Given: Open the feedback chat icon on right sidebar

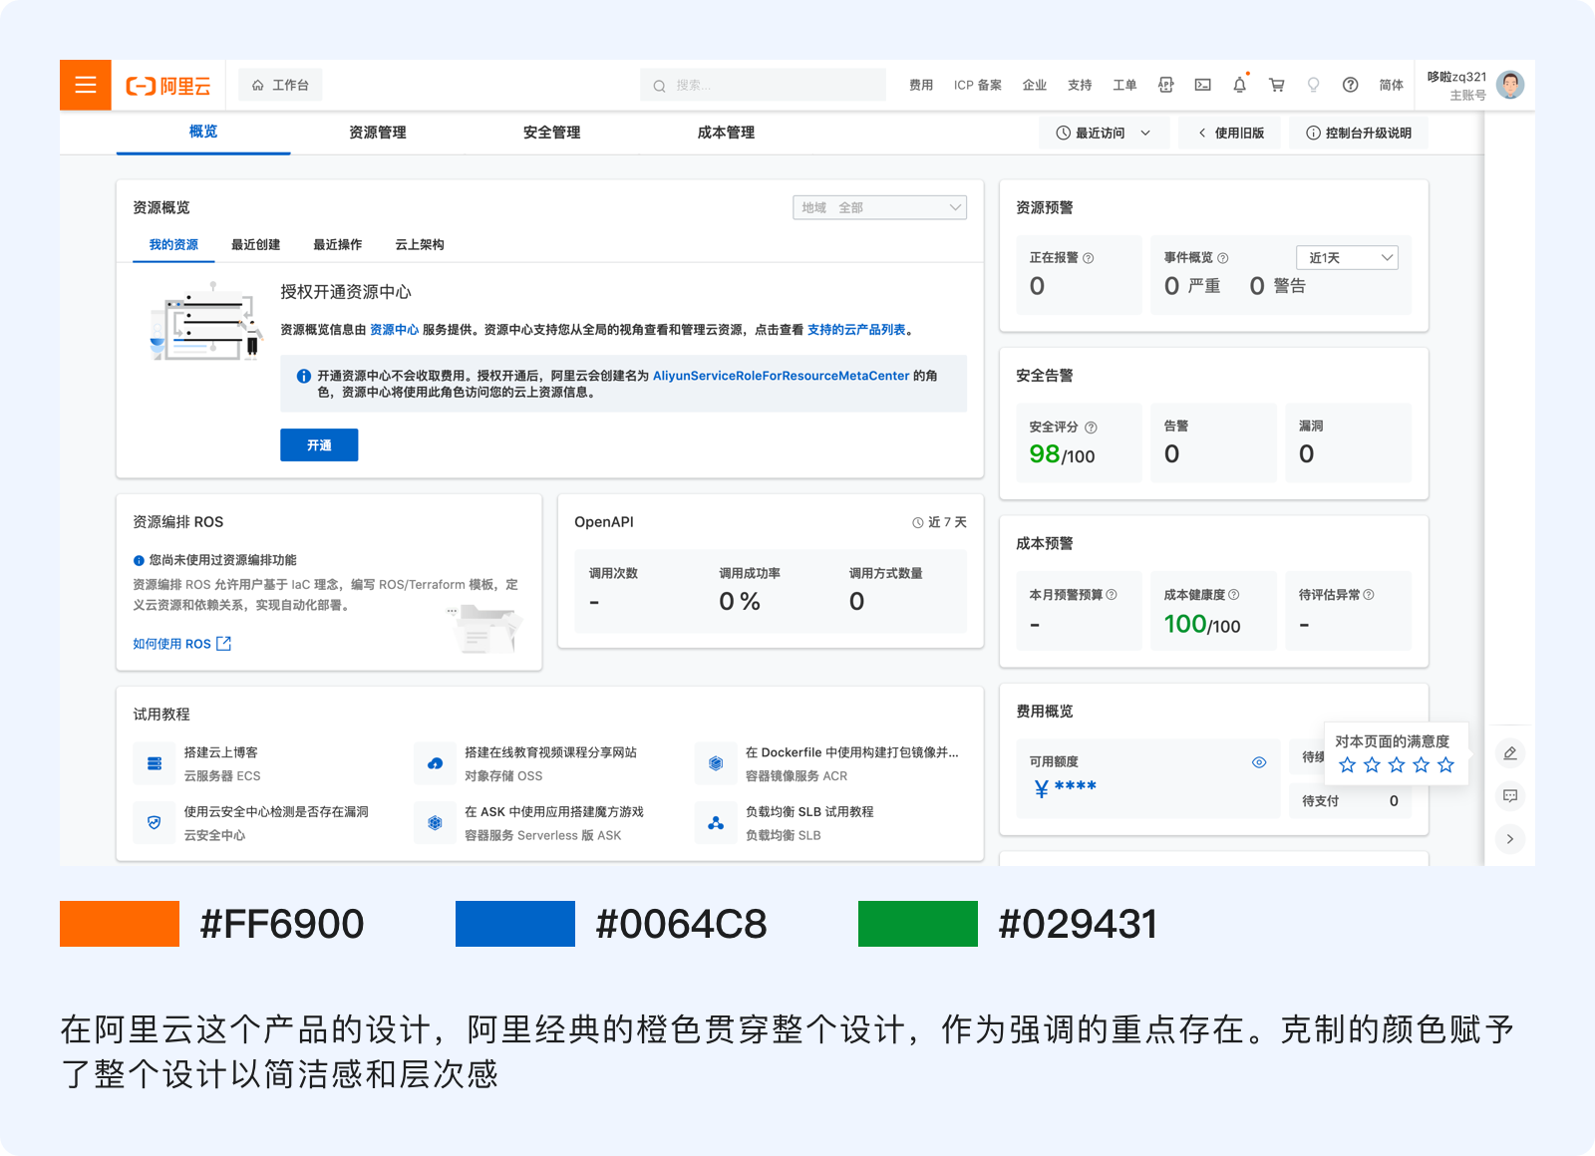Looking at the screenshot, I should (1510, 796).
